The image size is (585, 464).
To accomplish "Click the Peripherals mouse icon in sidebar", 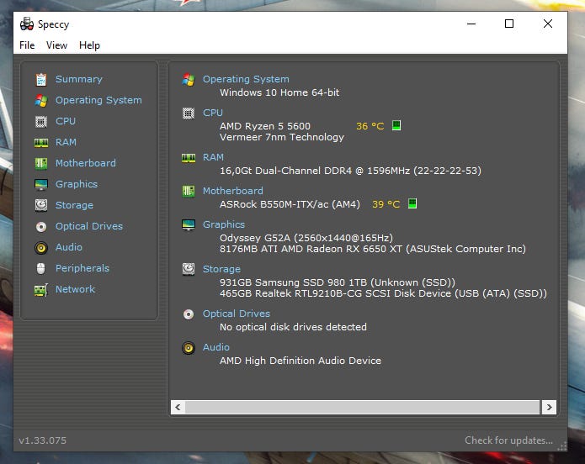I will tap(41, 268).
